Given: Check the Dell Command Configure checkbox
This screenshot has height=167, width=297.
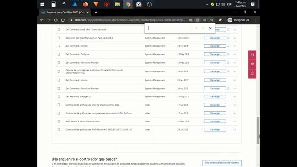Looking at the screenshot, I should (59, 54).
